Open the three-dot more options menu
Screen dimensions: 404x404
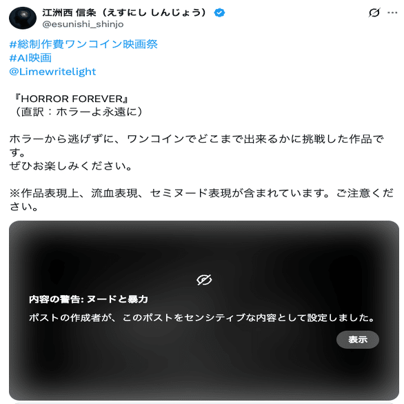point(392,12)
